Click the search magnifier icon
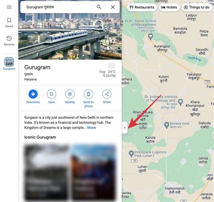The height and width of the screenshot is (202, 214). 99,7
